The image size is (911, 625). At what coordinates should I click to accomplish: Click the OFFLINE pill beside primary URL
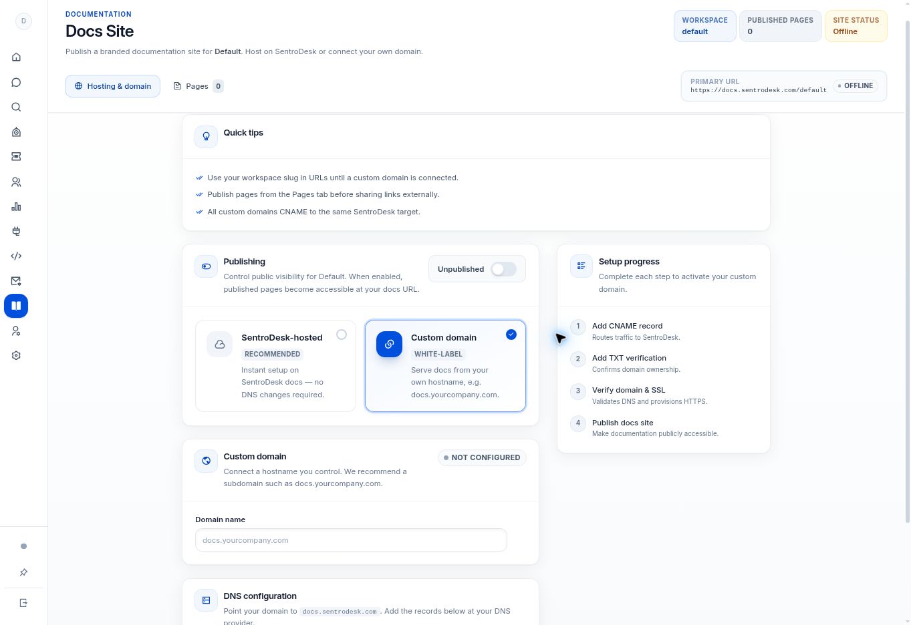(x=855, y=86)
